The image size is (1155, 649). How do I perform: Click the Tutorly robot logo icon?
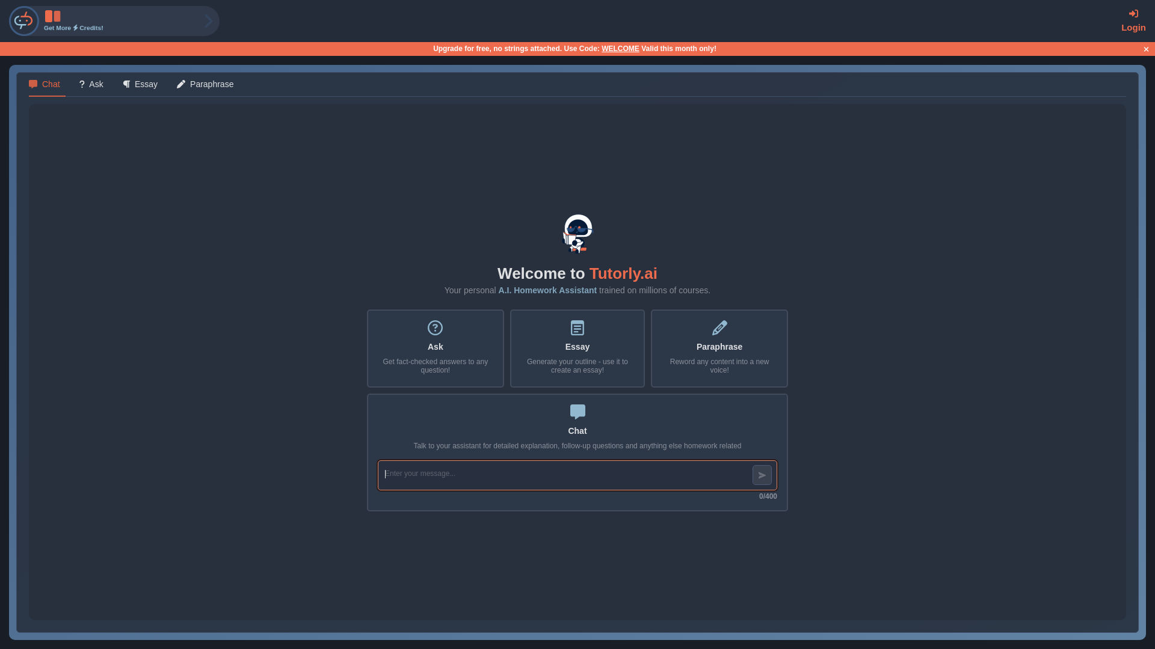click(24, 21)
